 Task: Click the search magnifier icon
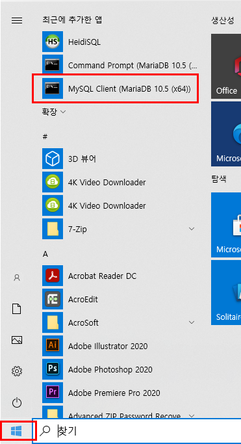44,431
